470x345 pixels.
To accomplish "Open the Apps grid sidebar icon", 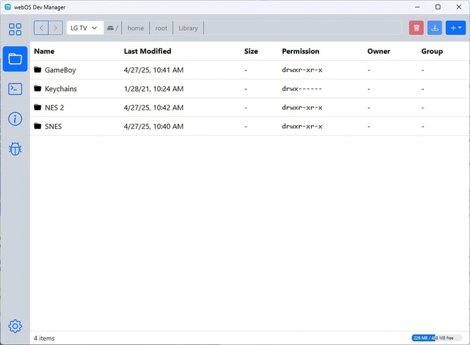I will (15, 29).
